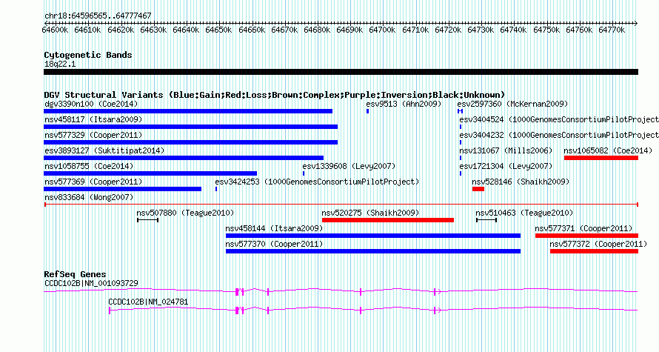Image resolution: width=659 pixels, height=352 pixels.
Task: Click the 64650k ruler tick label
Action: click(x=218, y=30)
